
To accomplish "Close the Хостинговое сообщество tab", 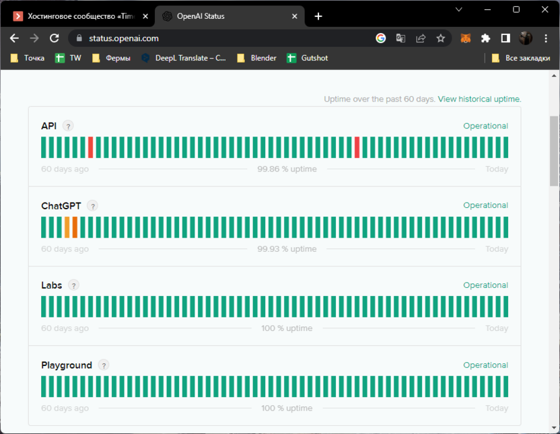I will coord(145,16).
